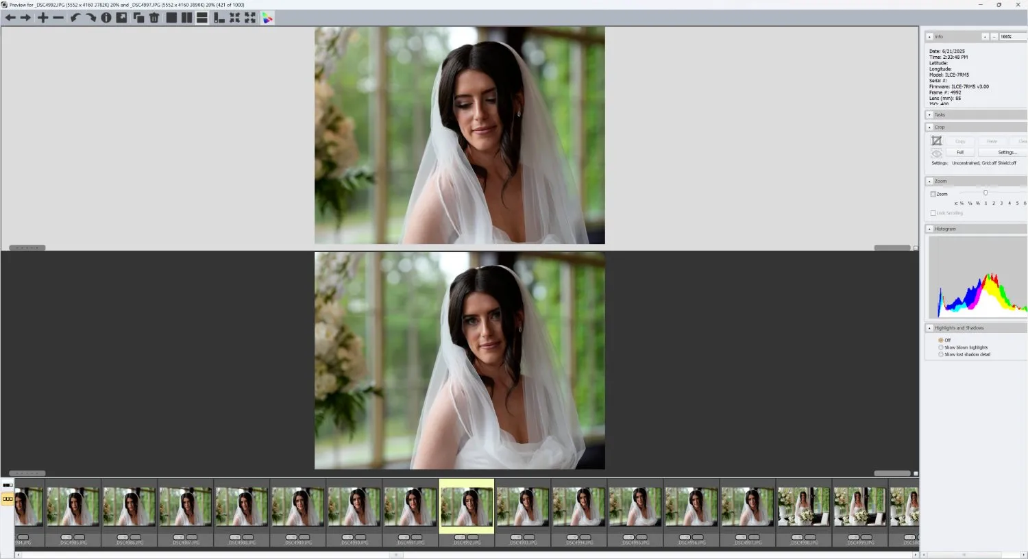The image size is (1028, 559).
Task: Select the Show lost shadow detail option
Action: pos(940,354)
